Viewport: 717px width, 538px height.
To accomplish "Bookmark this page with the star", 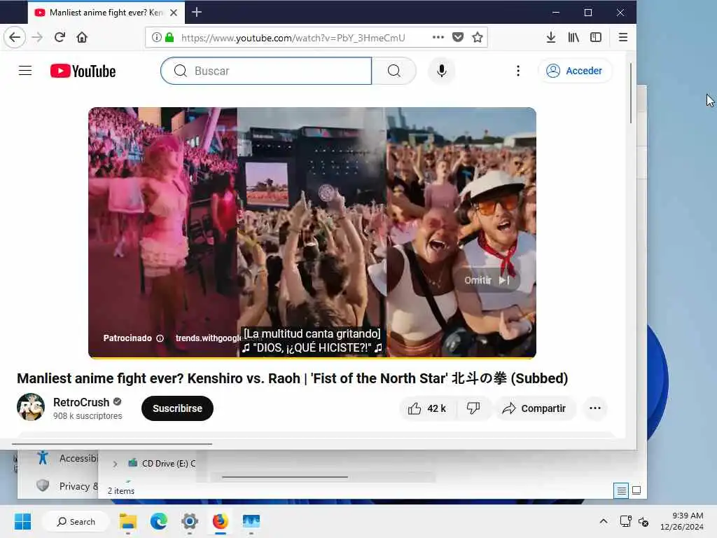I will point(478,37).
